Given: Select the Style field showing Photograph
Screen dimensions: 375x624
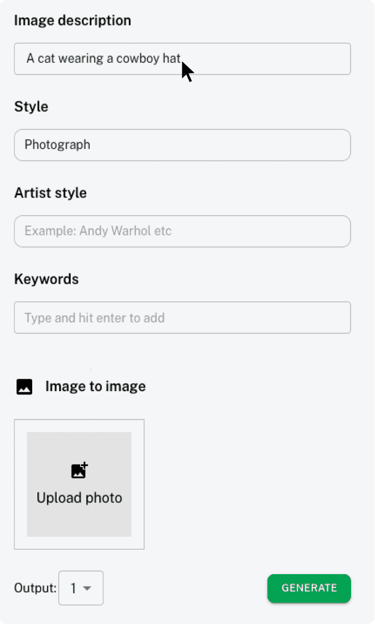Looking at the screenshot, I should (182, 145).
